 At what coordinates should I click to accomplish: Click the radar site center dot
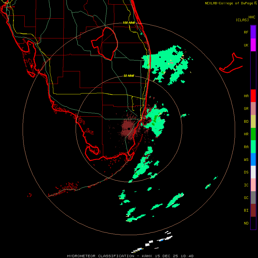coord(129,129)
